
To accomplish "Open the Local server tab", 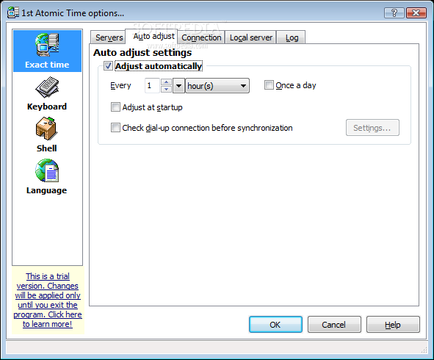I will click(x=251, y=37).
